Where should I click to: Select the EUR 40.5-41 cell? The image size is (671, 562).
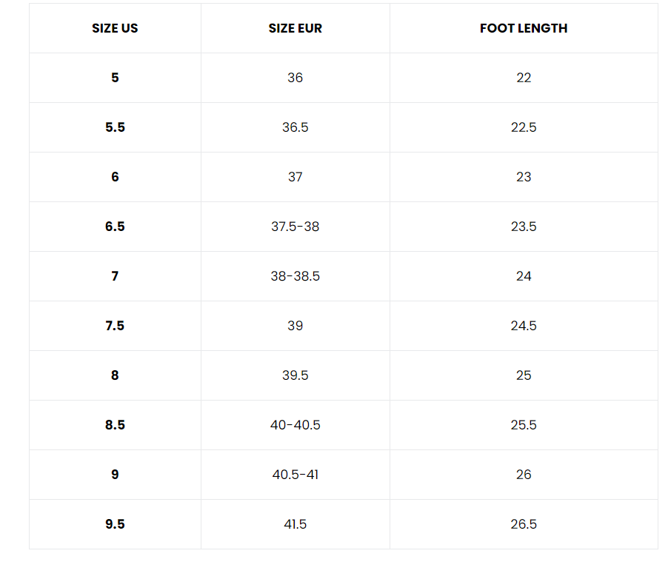(x=295, y=475)
